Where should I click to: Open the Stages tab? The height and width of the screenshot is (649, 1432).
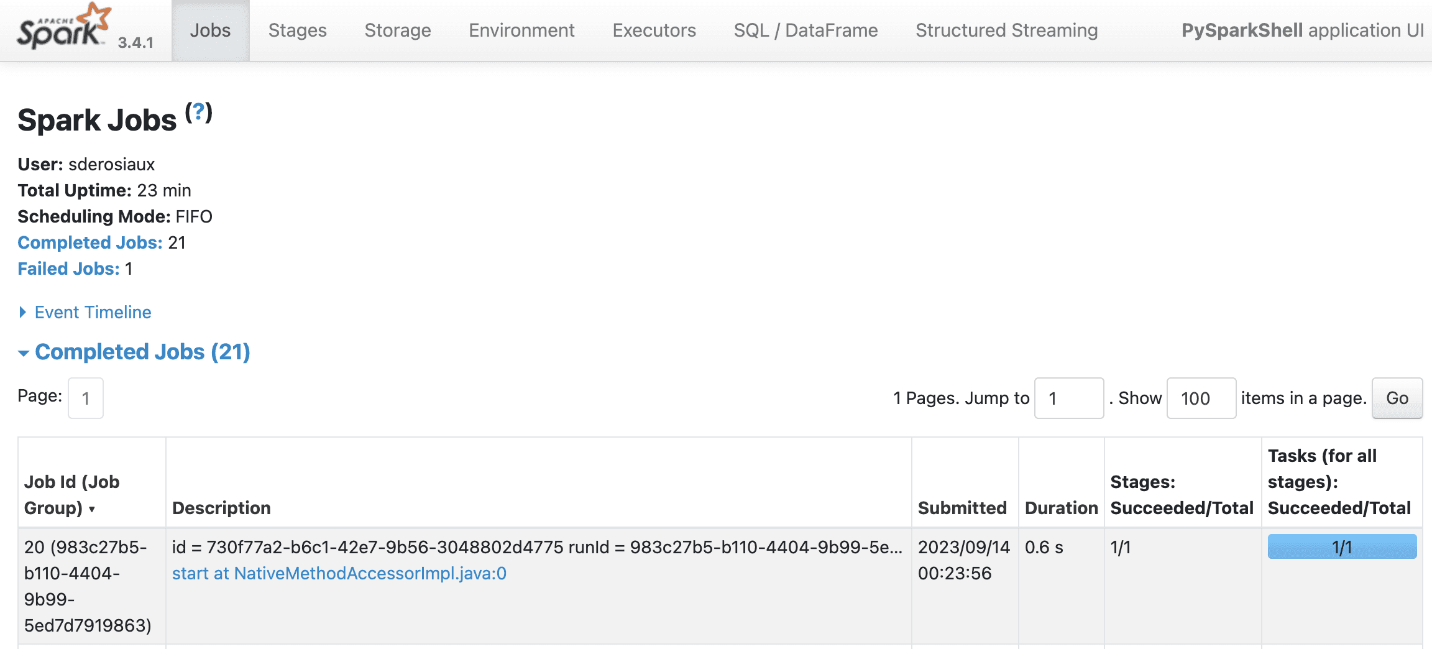point(297,30)
